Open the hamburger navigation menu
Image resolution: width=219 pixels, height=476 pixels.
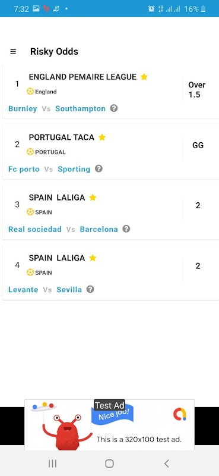click(x=13, y=52)
